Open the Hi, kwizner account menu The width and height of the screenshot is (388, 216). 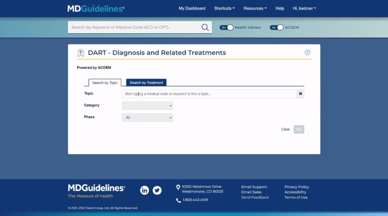pos(304,8)
